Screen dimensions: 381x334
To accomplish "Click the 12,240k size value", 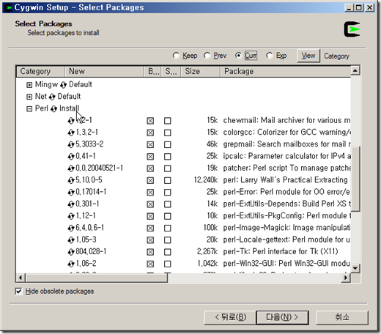I will coord(206,180).
